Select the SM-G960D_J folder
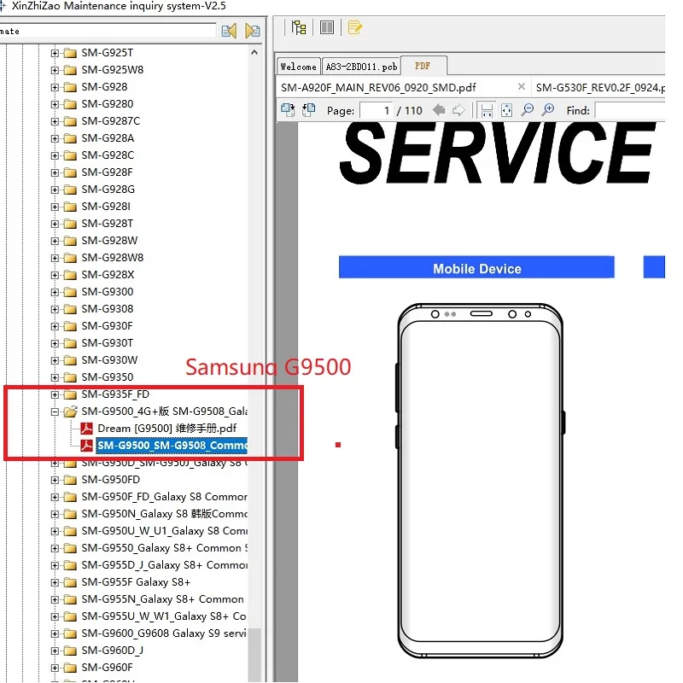Screen dimensions: 683x683 tap(113, 651)
